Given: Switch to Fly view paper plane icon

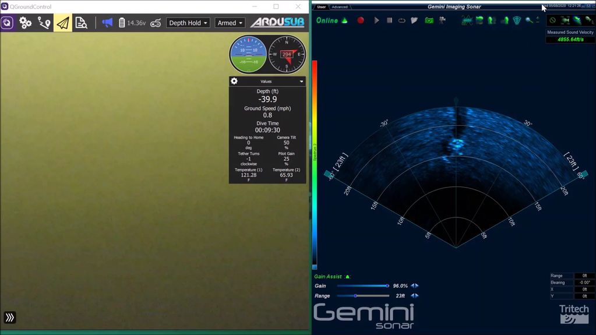Looking at the screenshot, I should click(x=63, y=23).
